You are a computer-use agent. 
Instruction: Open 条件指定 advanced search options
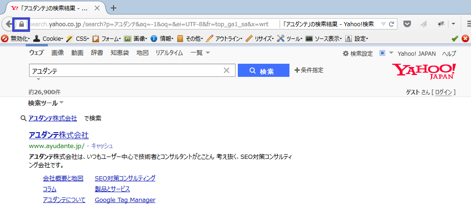(x=309, y=70)
